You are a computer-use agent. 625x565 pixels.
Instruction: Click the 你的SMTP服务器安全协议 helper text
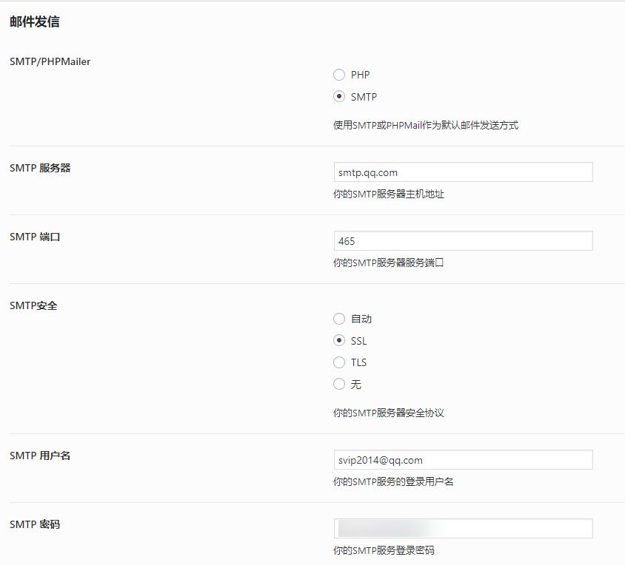[392, 414]
